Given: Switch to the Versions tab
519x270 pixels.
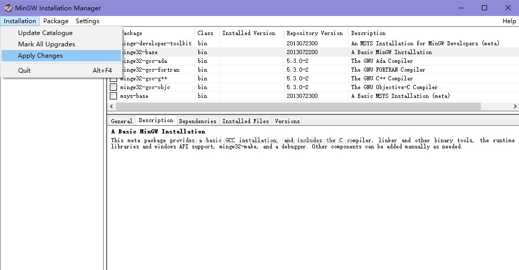Looking at the screenshot, I should (287, 121).
